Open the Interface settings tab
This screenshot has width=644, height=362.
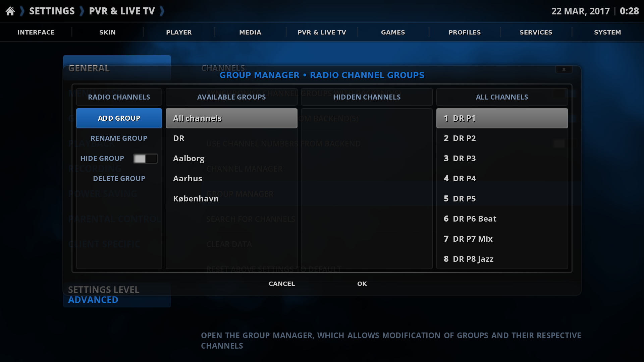click(x=36, y=32)
